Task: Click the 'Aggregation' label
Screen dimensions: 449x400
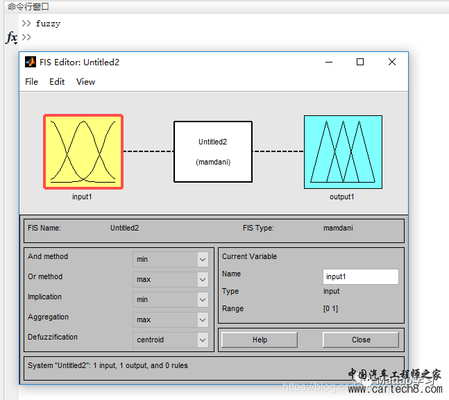Action: click(48, 317)
